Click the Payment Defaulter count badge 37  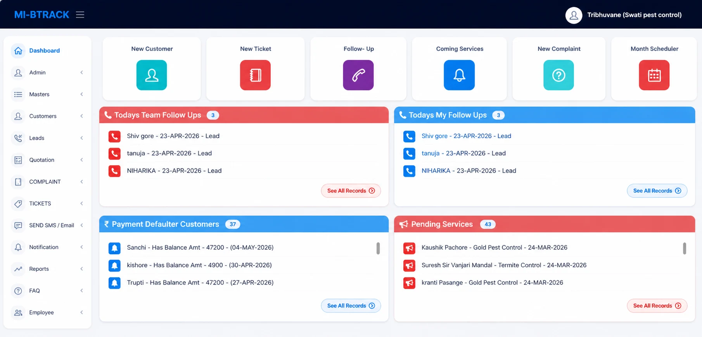coord(233,224)
